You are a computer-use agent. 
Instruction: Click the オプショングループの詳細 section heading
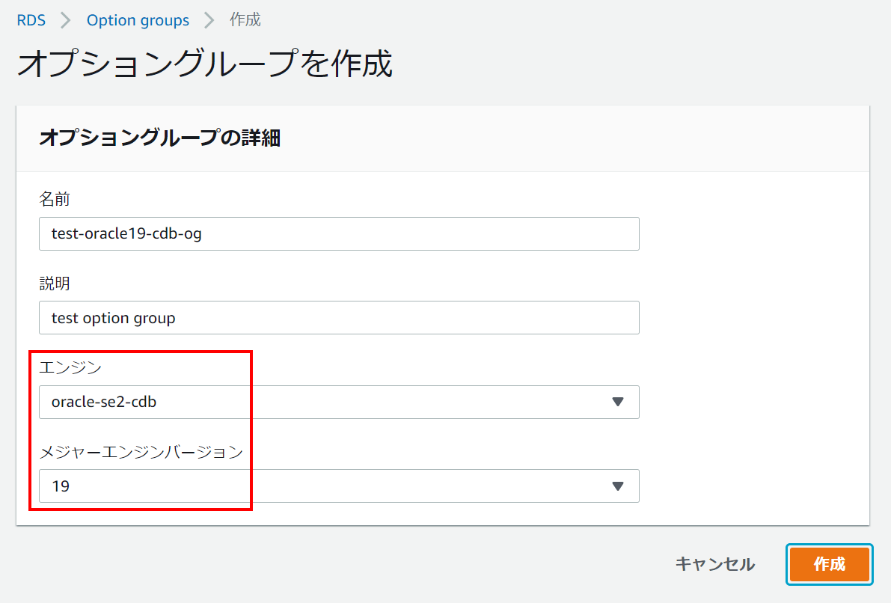(159, 138)
